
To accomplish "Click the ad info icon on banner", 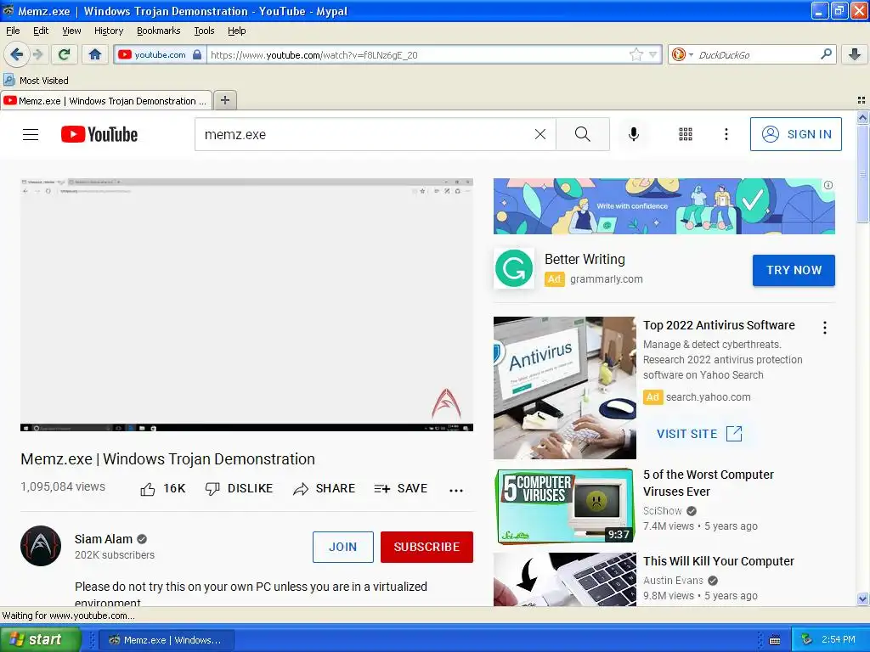I will click(x=828, y=185).
